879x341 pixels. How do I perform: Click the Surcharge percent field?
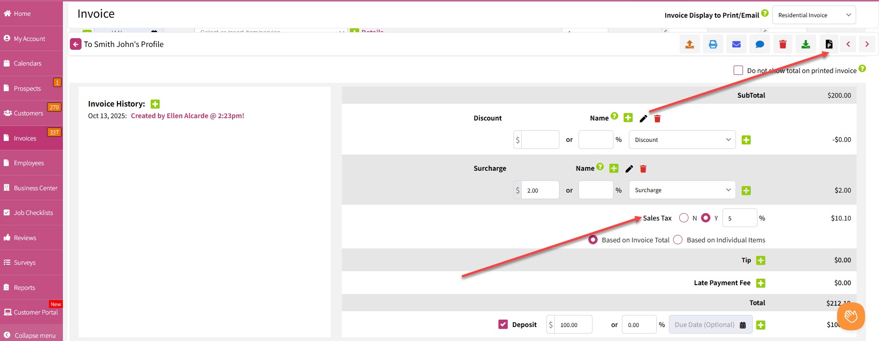(x=596, y=190)
